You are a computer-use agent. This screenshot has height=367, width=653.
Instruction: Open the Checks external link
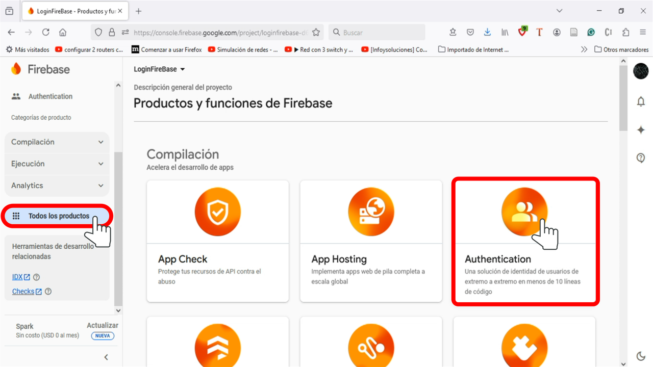click(x=27, y=292)
